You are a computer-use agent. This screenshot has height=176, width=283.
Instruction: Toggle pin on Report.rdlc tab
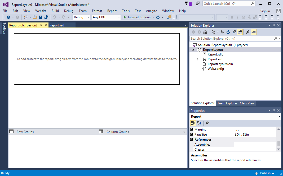(41, 25)
